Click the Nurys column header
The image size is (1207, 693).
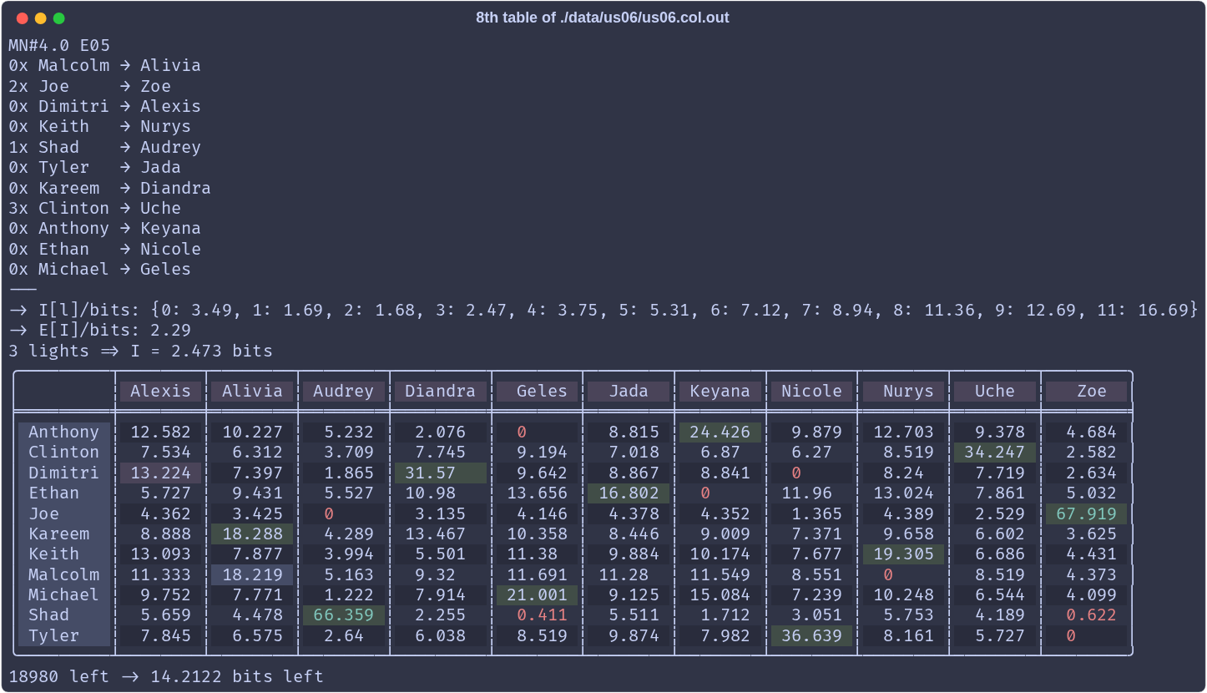pyautogui.click(x=903, y=391)
